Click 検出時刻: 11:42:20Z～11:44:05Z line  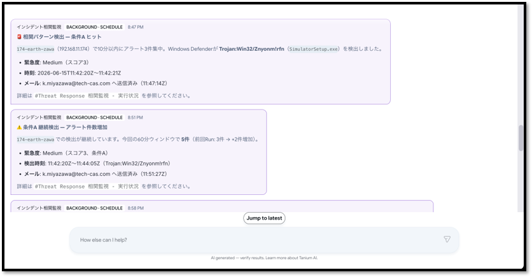pyautogui.click(x=98, y=163)
